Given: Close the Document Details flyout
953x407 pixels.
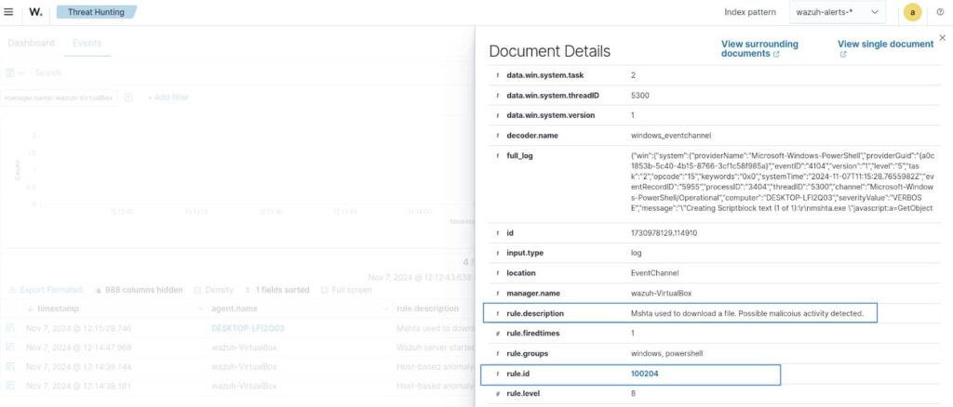Looking at the screenshot, I should click(x=942, y=37).
